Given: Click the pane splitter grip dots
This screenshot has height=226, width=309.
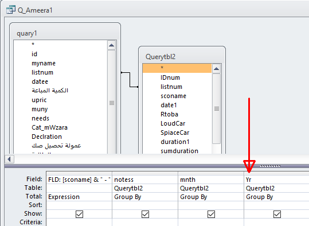Looking at the screenshot, I should pos(270,166).
